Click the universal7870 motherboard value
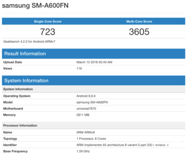 (86, 108)
